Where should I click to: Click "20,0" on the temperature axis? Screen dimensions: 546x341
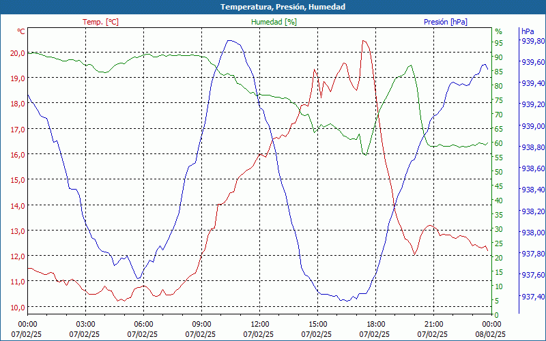(18, 53)
